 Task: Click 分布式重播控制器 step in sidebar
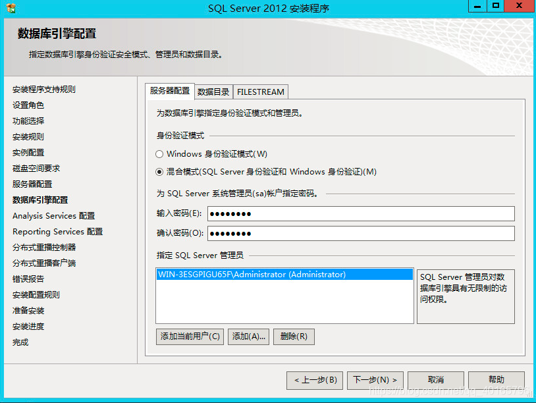tap(44, 248)
